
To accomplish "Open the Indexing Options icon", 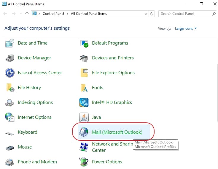I will tap(9, 103).
